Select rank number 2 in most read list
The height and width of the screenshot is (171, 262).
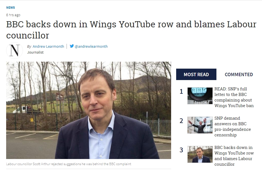pos(181,121)
